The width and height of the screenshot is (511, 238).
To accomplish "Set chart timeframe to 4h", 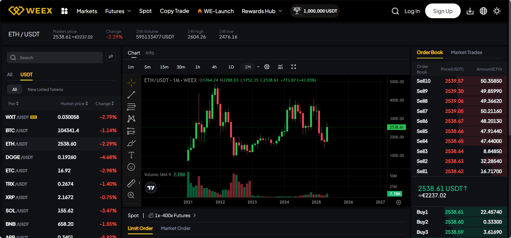I will coord(214,67).
